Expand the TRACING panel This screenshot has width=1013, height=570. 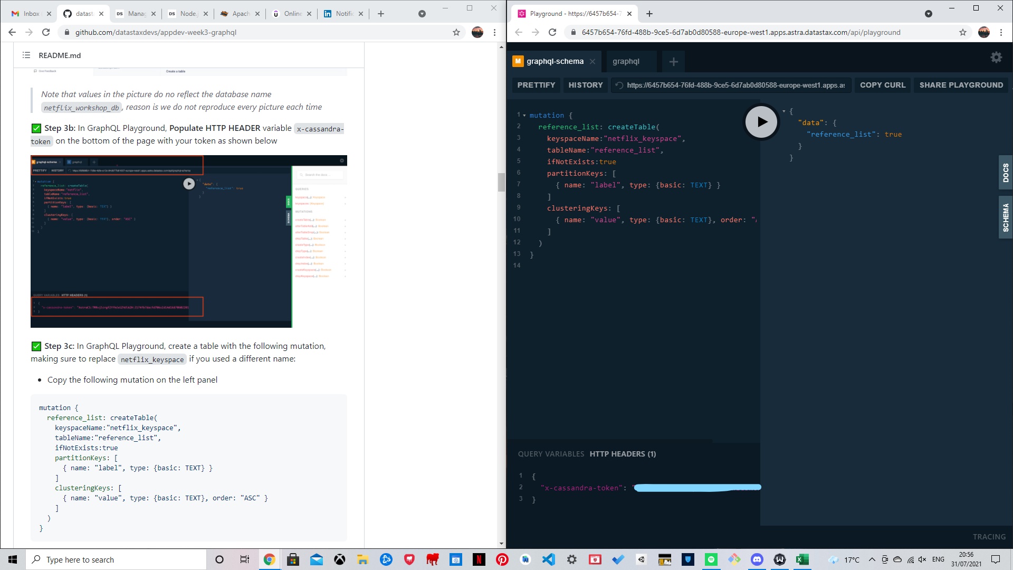(989, 536)
